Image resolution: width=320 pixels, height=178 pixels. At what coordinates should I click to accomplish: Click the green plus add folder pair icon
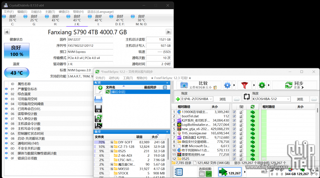(x=178, y=99)
